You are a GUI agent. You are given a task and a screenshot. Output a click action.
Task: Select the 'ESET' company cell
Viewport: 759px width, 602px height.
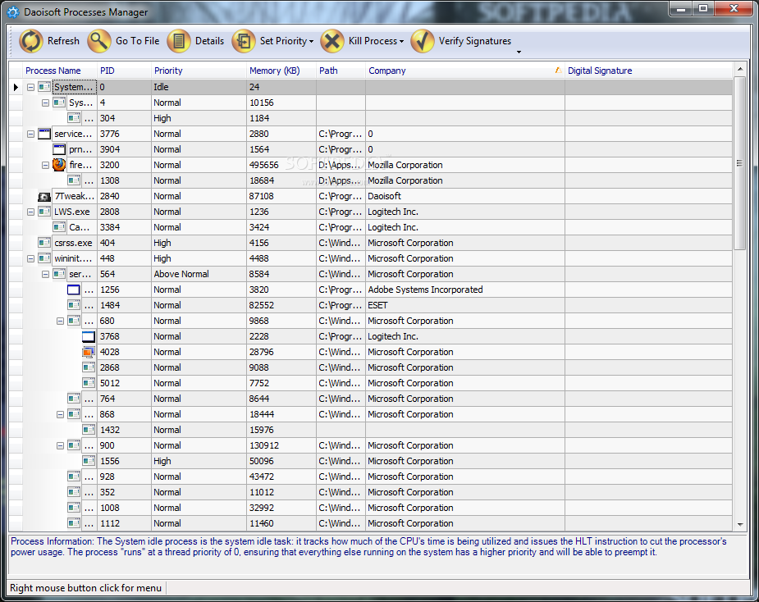464,305
